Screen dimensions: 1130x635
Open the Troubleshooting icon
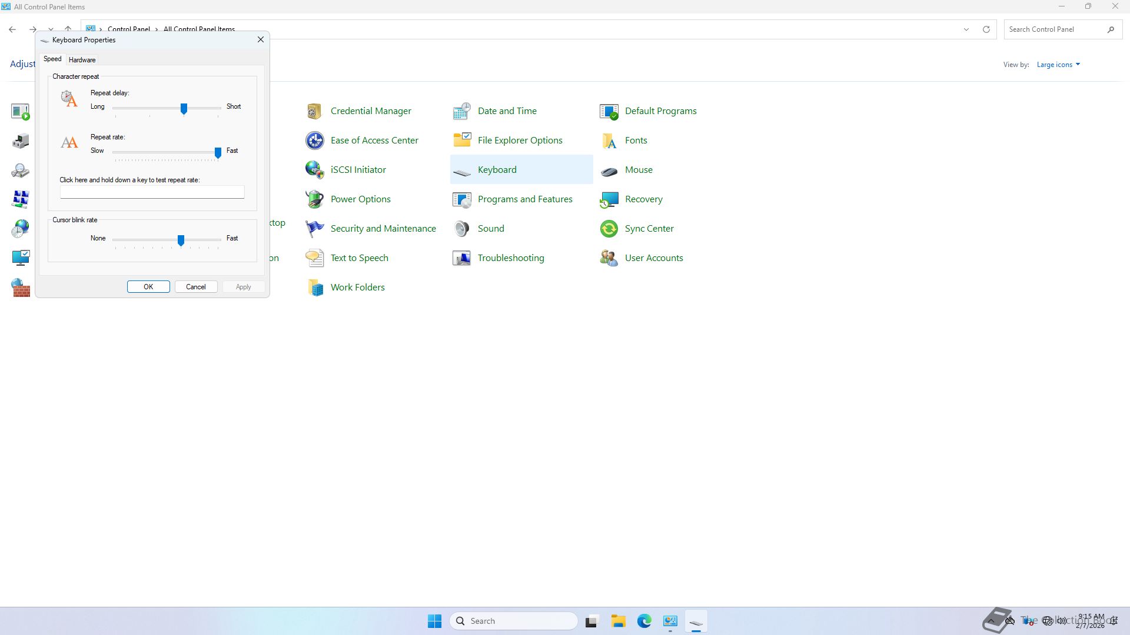pyautogui.click(x=461, y=258)
